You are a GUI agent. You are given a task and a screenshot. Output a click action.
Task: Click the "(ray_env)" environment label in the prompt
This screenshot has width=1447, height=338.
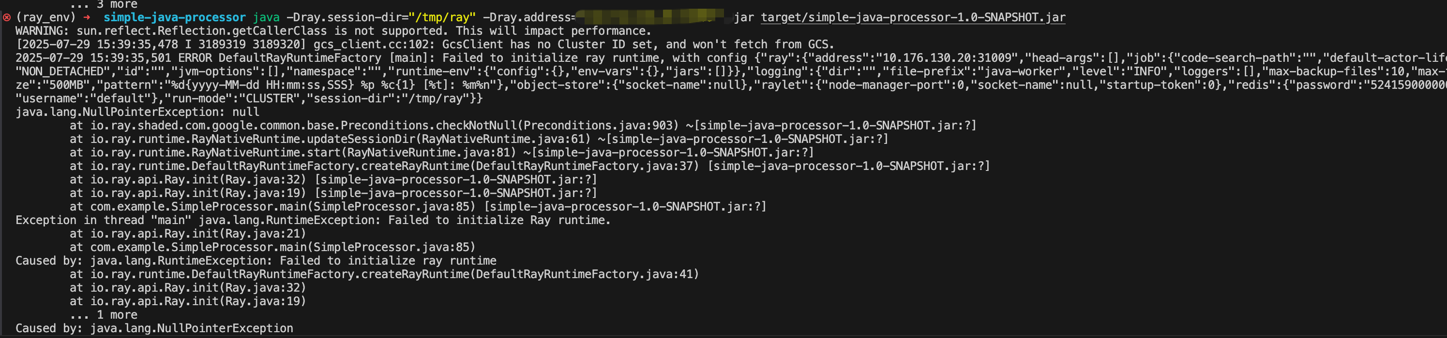coord(45,17)
